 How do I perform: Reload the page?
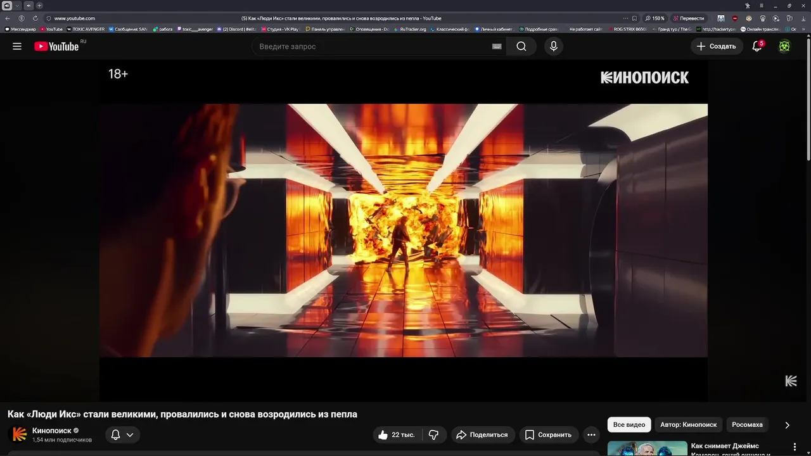pos(35,18)
